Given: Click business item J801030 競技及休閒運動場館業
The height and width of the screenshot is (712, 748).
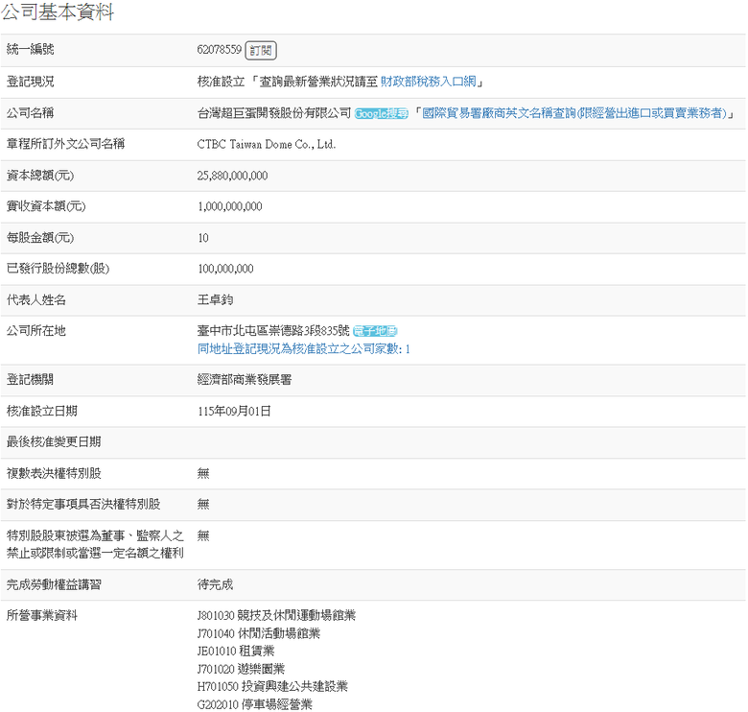Looking at the screenshot, I should pos(276,615).
